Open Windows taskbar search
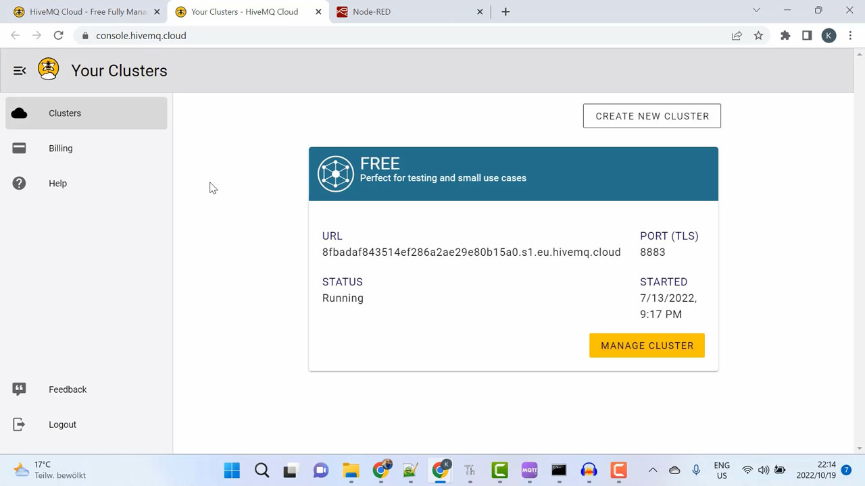 coord(262,470)
